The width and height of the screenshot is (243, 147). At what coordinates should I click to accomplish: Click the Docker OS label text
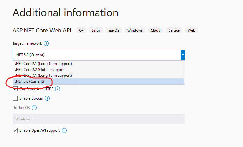click(21, 108)
